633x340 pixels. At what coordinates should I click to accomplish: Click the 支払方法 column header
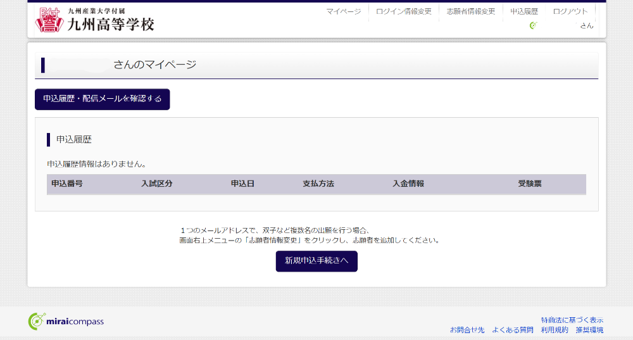(318, 184)
